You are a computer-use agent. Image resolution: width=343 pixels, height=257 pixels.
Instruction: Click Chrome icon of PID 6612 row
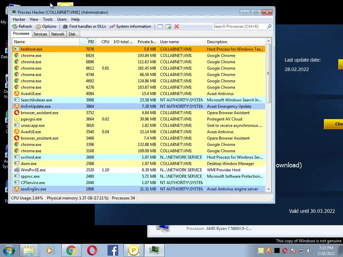pos(17,68)
